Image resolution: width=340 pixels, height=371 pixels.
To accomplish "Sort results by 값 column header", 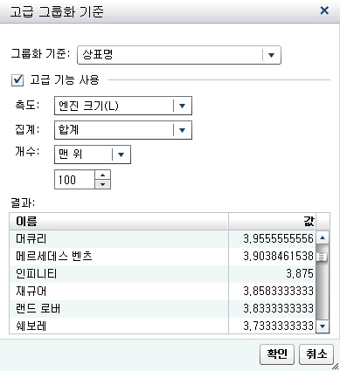I will [x=272, y=222].
